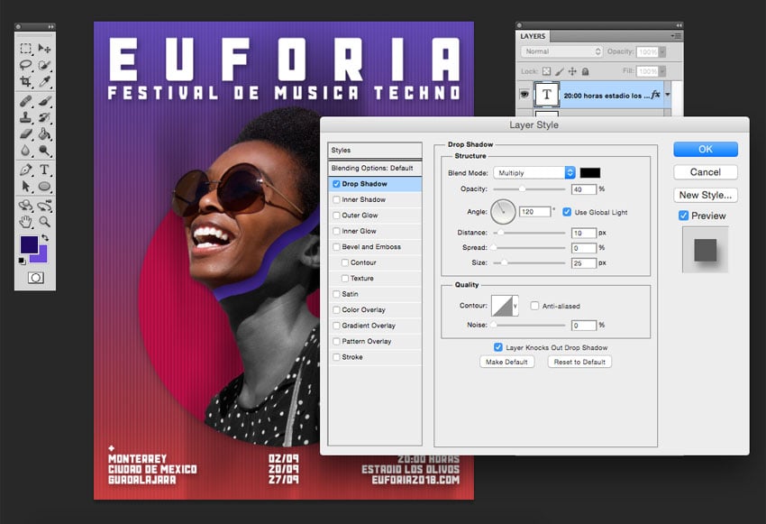Toggle Layer Knocks Out Drop Shadow
The image size is (766, 524).
coord(497,347)
